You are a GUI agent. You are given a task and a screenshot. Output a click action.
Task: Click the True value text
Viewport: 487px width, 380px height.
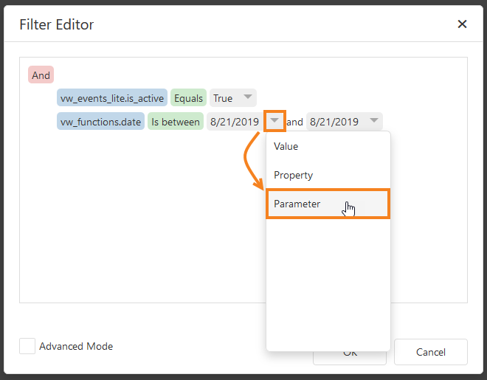223,98
